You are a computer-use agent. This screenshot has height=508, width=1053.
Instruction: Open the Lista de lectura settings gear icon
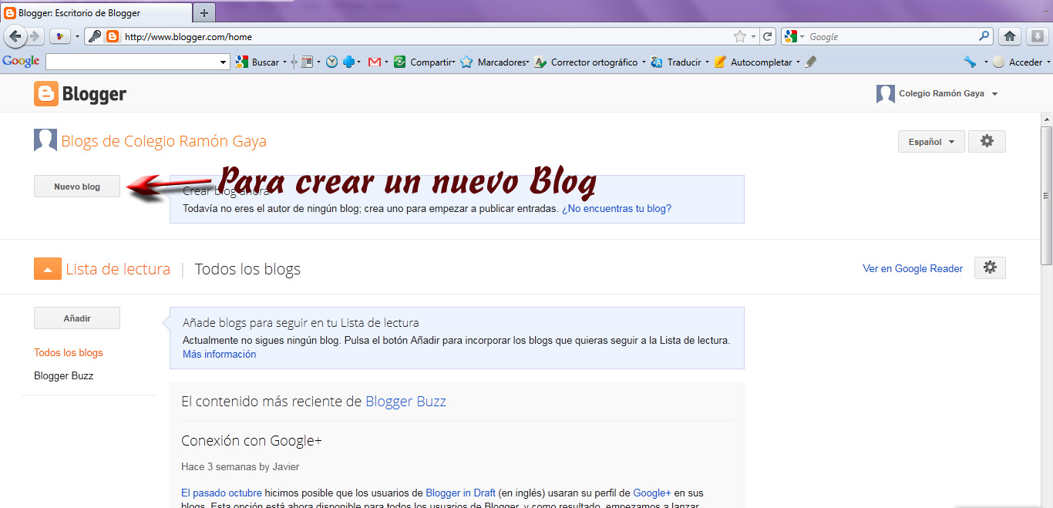(x=990, y=267)
